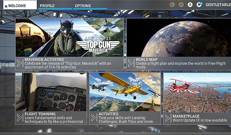
Task: Open the notifications icon with badge
Action: (x=199, y=5)
